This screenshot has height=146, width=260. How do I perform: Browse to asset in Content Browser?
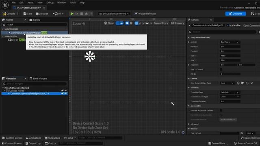42,14
